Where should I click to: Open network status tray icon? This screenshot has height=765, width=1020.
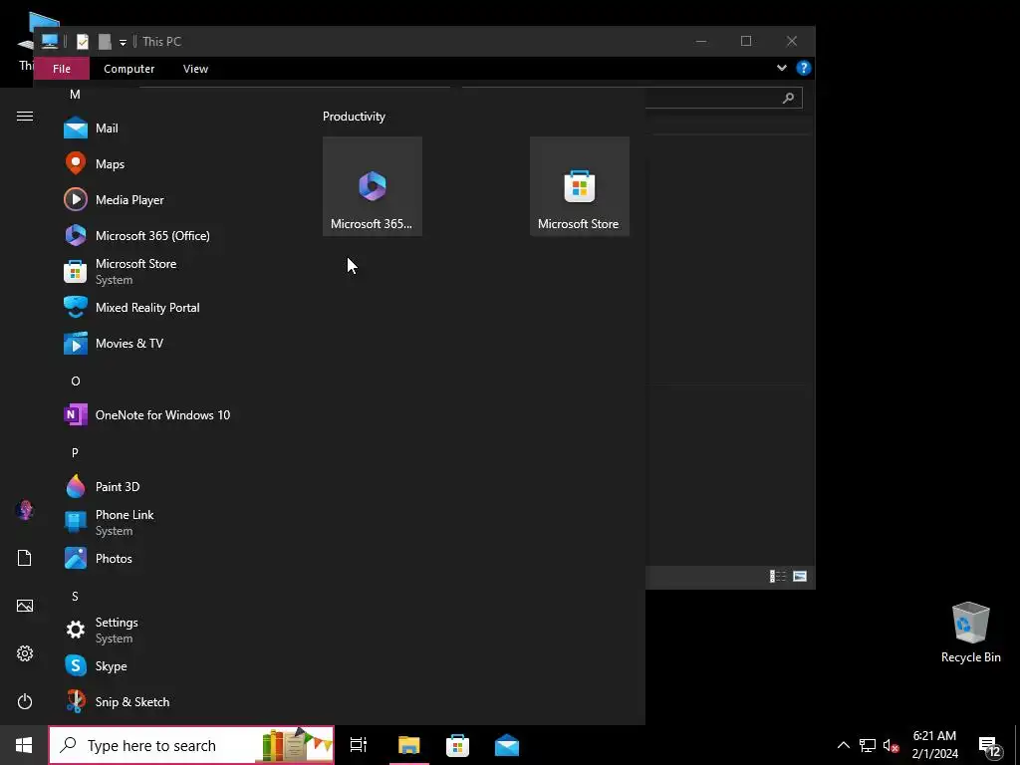[868, 745]
